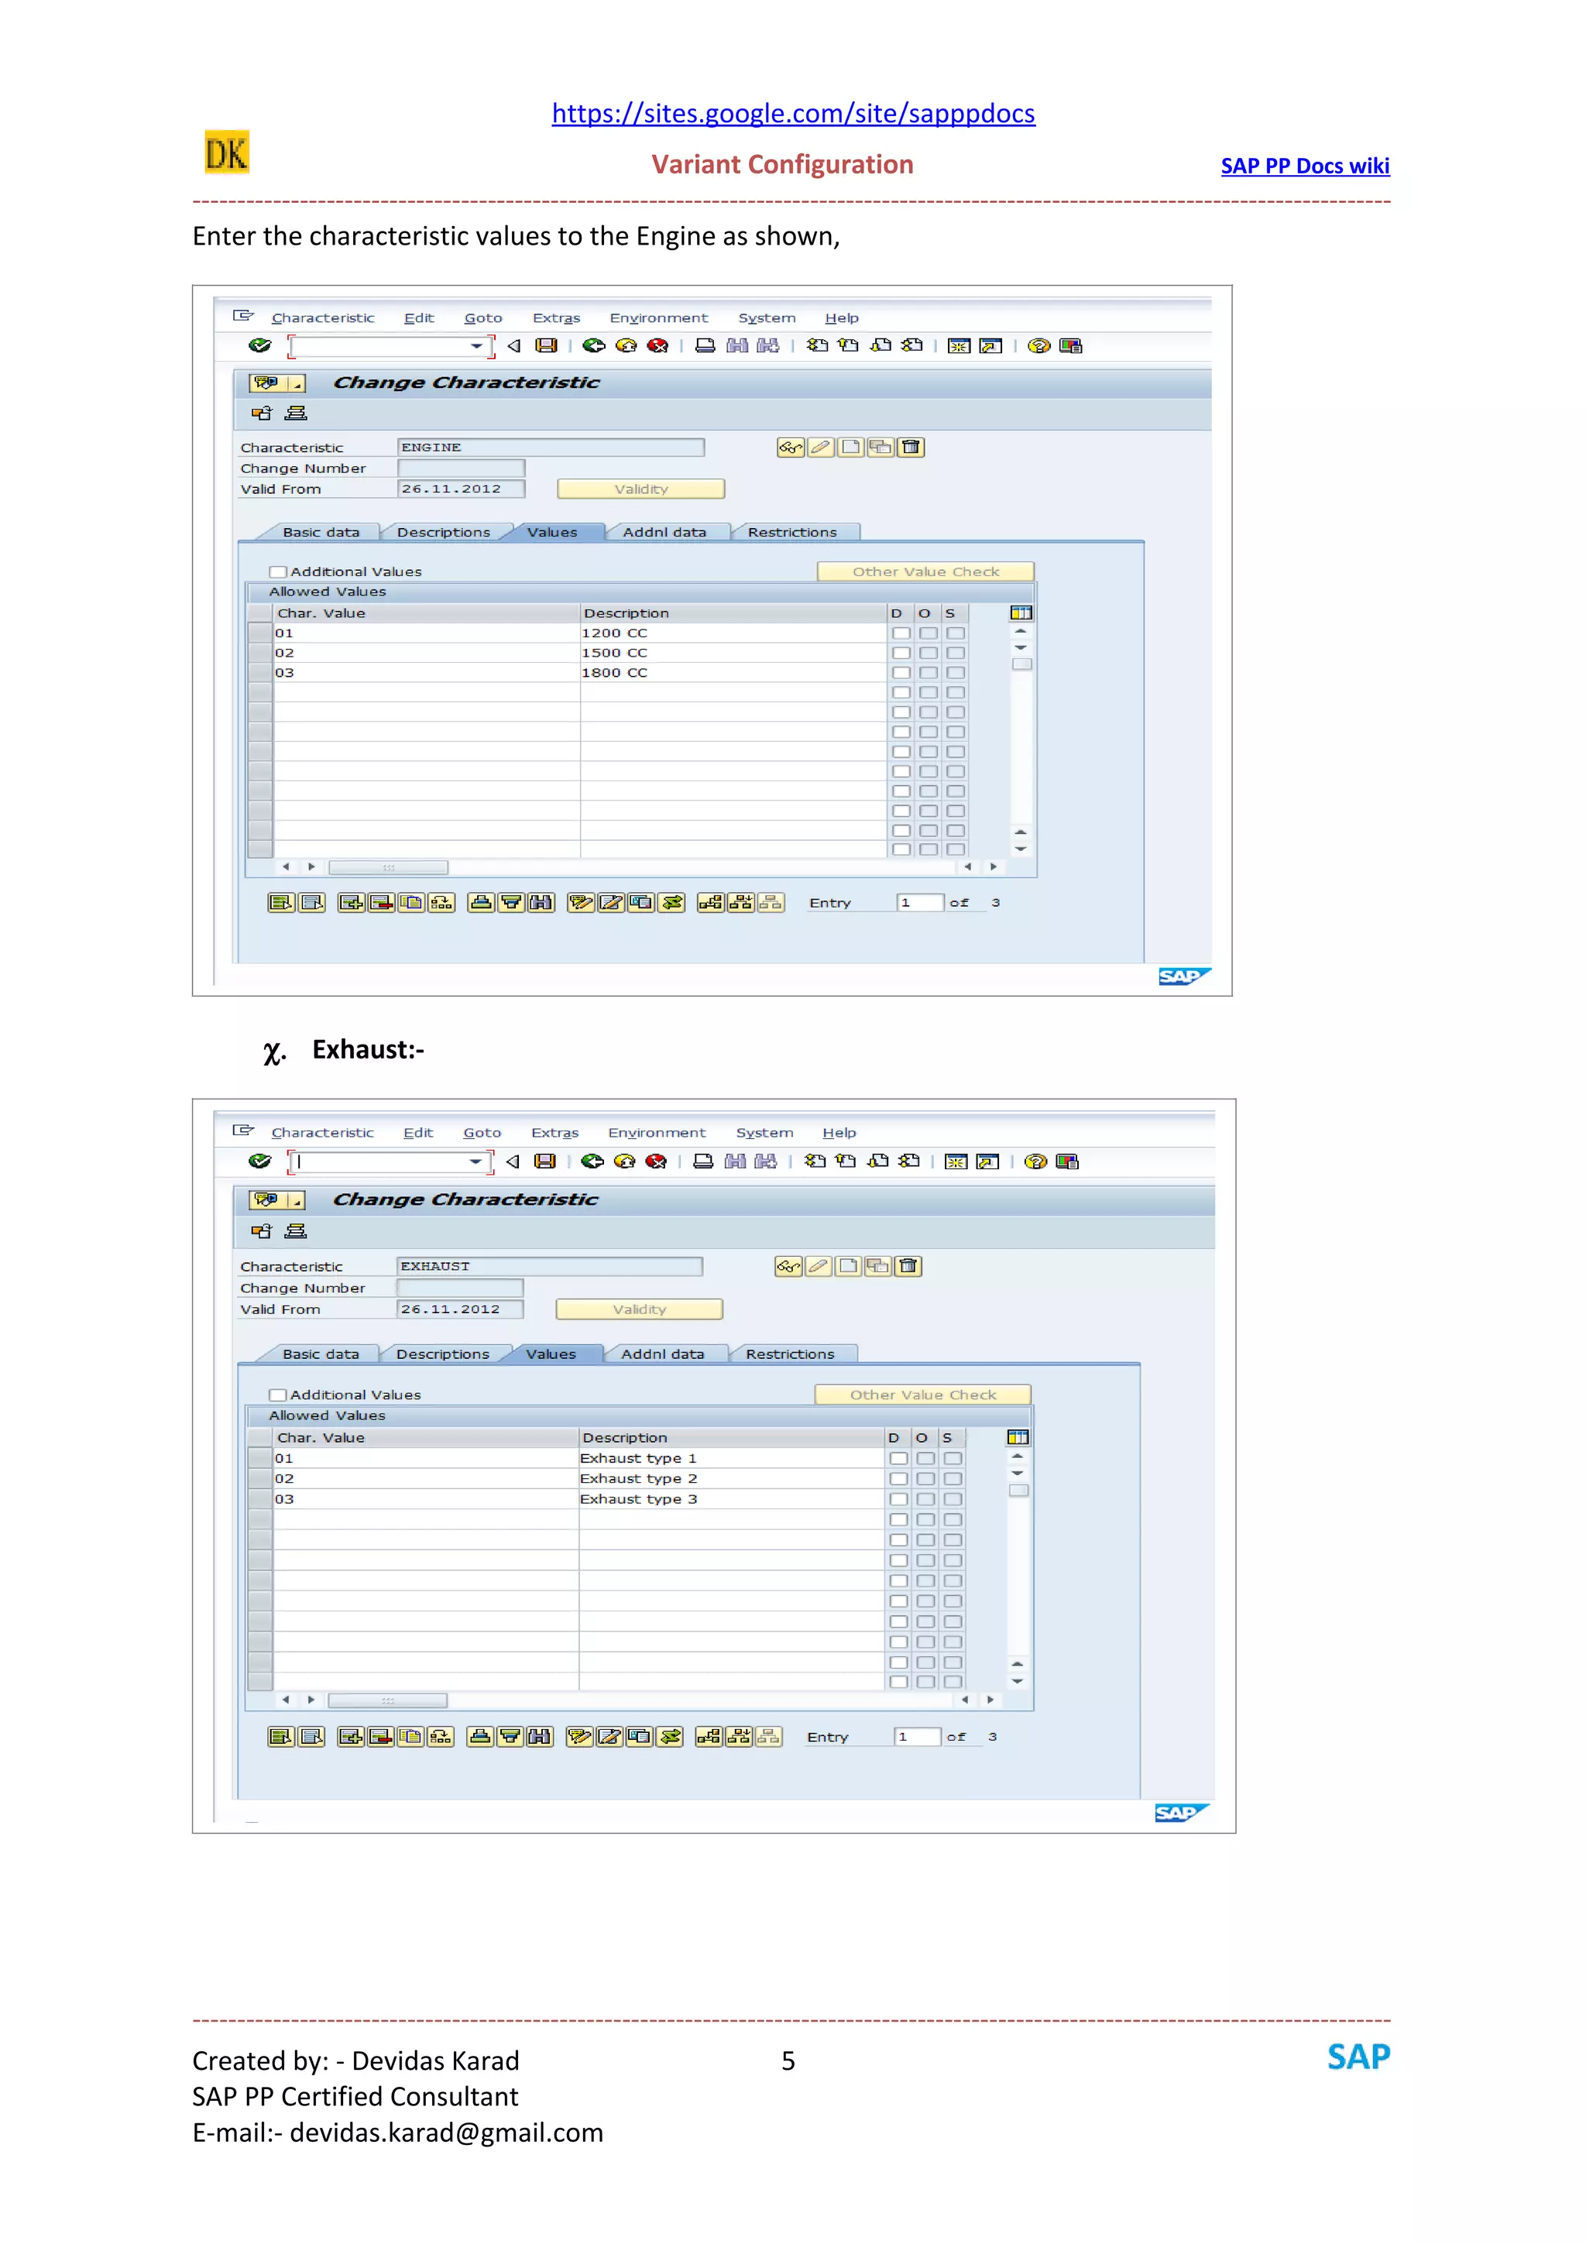Screen dimensions: 1586x2244
Task: Save the EXHAUST characteristic via the save icon
Action: tap(545, 1161)
